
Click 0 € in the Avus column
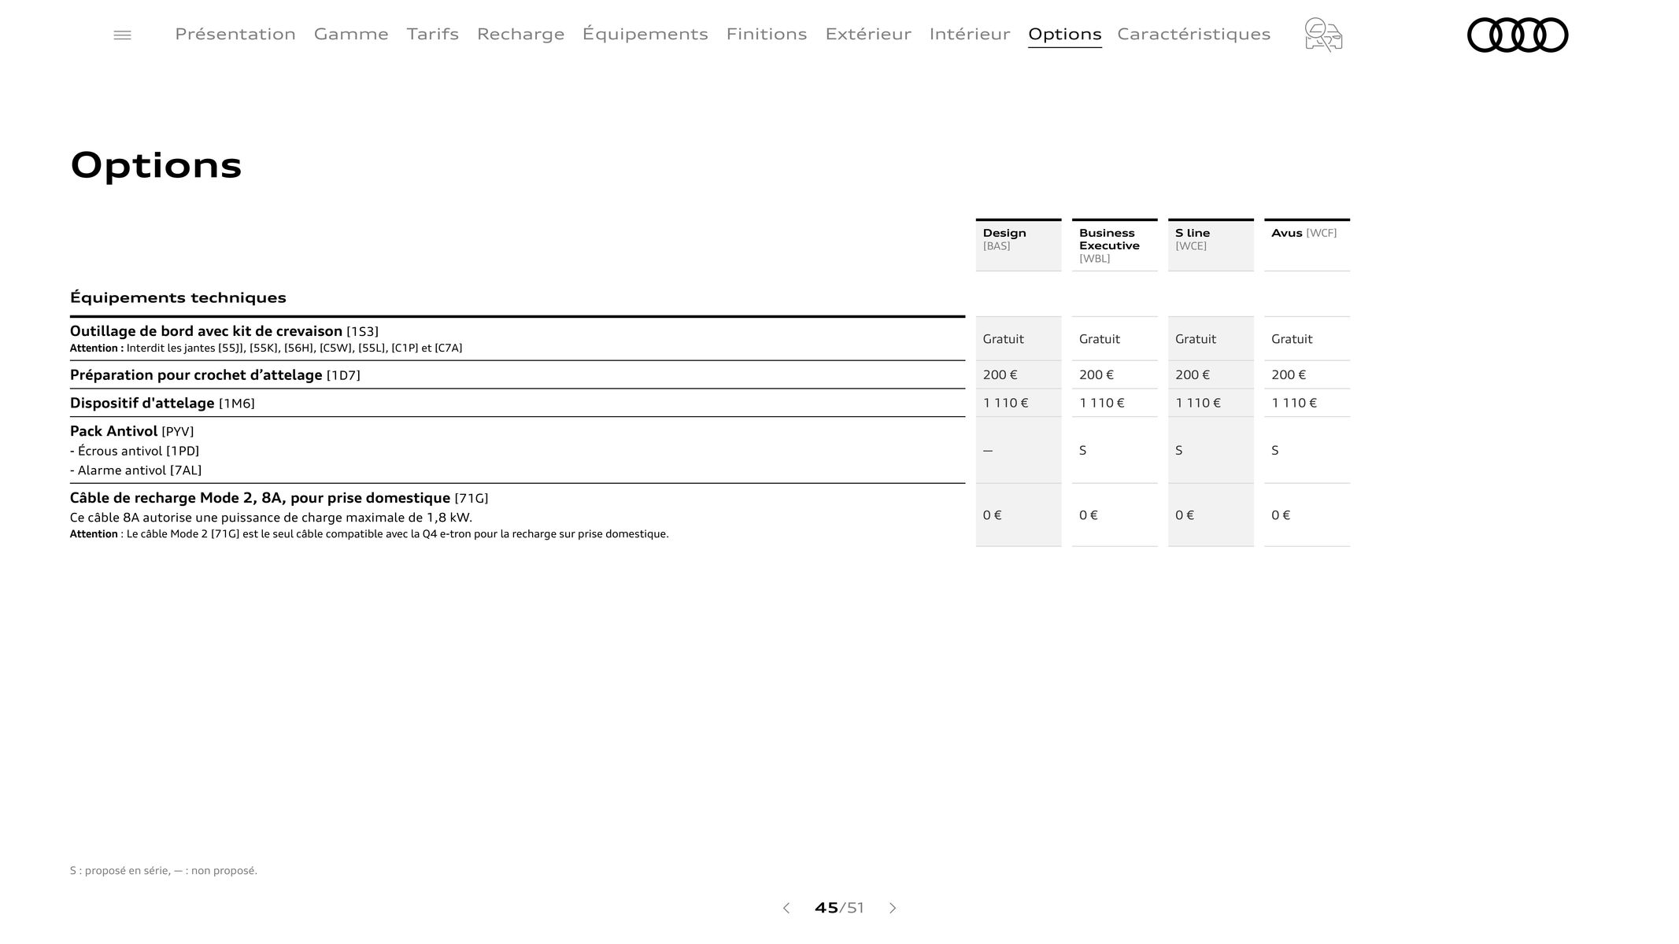click(x=1281, y=515)
